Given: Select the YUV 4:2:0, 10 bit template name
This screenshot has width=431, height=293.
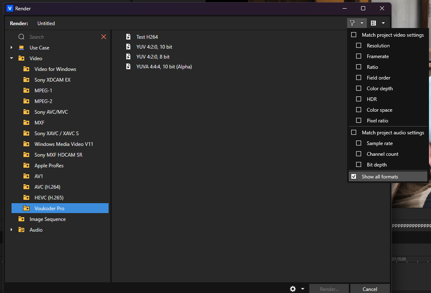Looking at the screenshot, I should tap(154, 47).
